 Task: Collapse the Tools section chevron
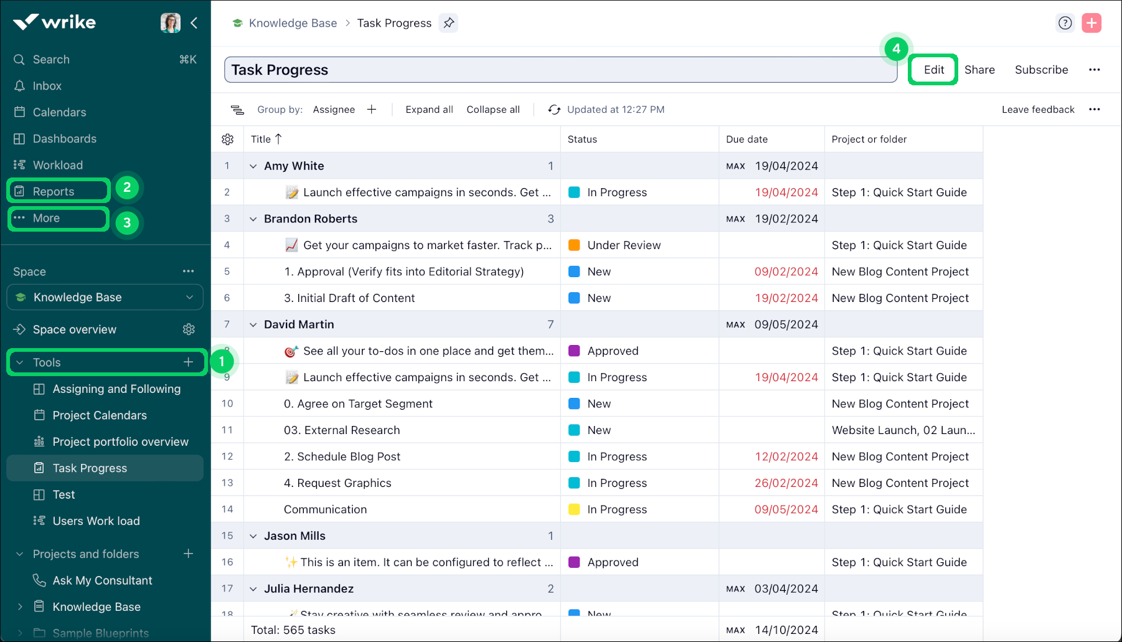tap(20, 362)
